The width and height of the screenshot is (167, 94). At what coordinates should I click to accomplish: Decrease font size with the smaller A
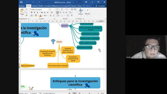pos(53,16)
